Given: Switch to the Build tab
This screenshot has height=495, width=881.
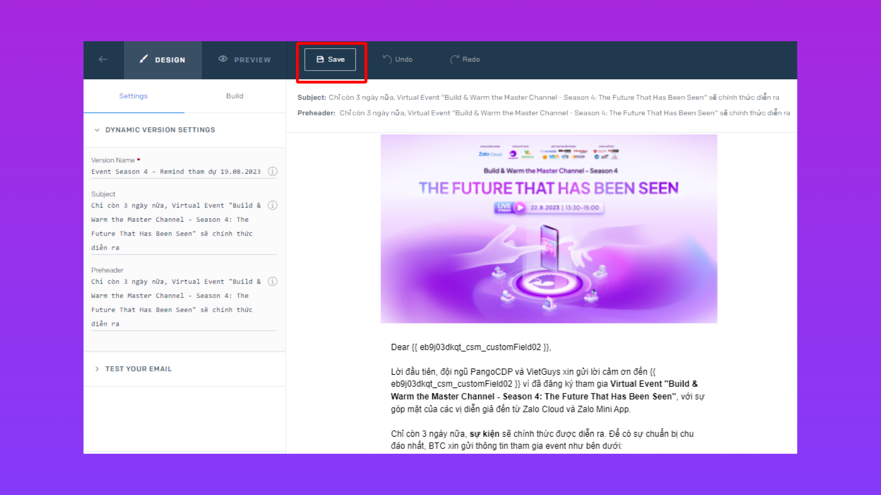Looking at the screenshot, I should [x=234, y=96].
